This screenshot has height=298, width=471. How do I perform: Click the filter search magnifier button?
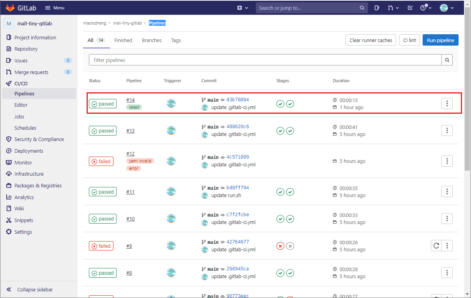pos(447,60)
